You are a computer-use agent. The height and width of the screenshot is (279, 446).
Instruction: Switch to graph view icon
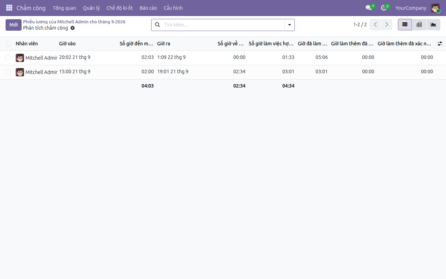click(x=433, y=25)
